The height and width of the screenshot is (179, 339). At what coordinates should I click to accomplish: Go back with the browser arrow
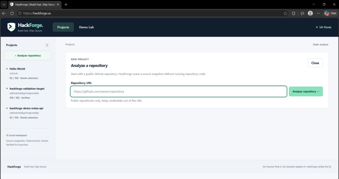4,13
